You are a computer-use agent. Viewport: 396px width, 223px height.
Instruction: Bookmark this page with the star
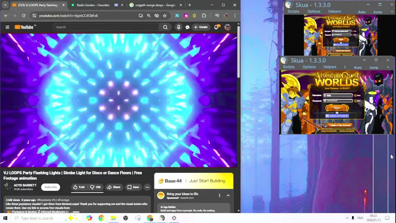click(165, 15)
